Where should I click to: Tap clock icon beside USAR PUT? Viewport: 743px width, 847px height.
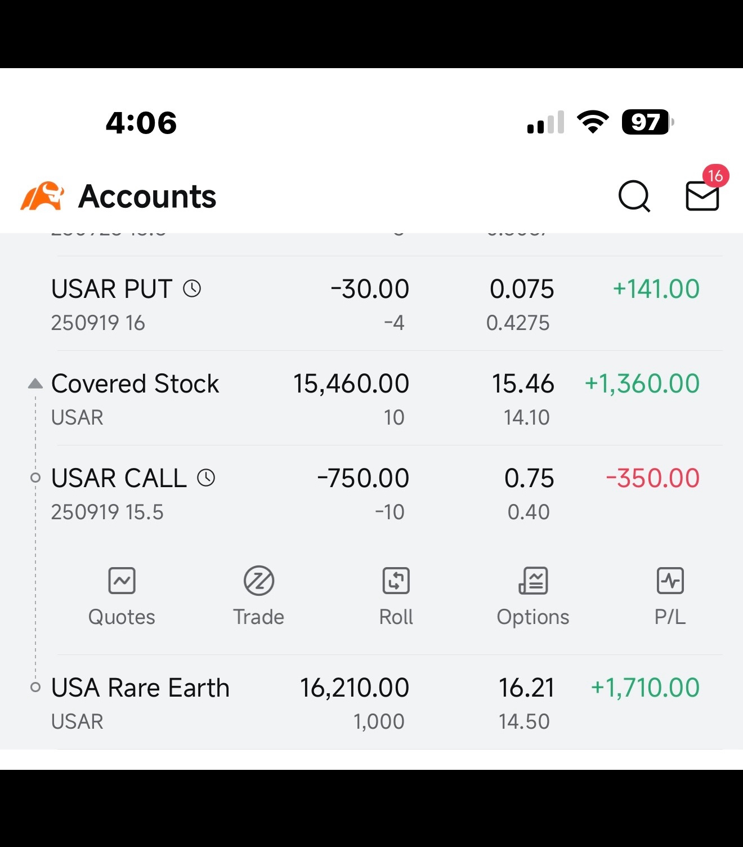pos(192,289)
